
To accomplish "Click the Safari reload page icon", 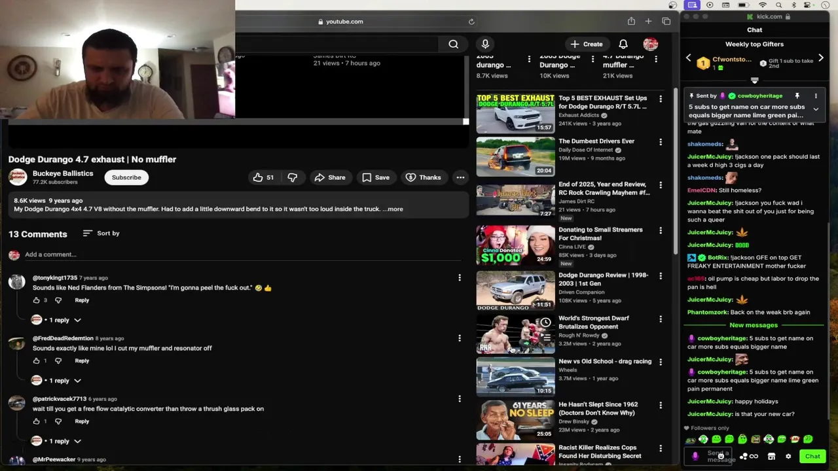I will point(471,22).
